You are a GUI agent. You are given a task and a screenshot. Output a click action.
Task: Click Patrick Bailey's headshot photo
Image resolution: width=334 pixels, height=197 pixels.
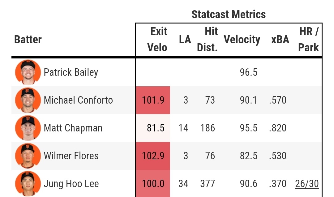[28, 72]
